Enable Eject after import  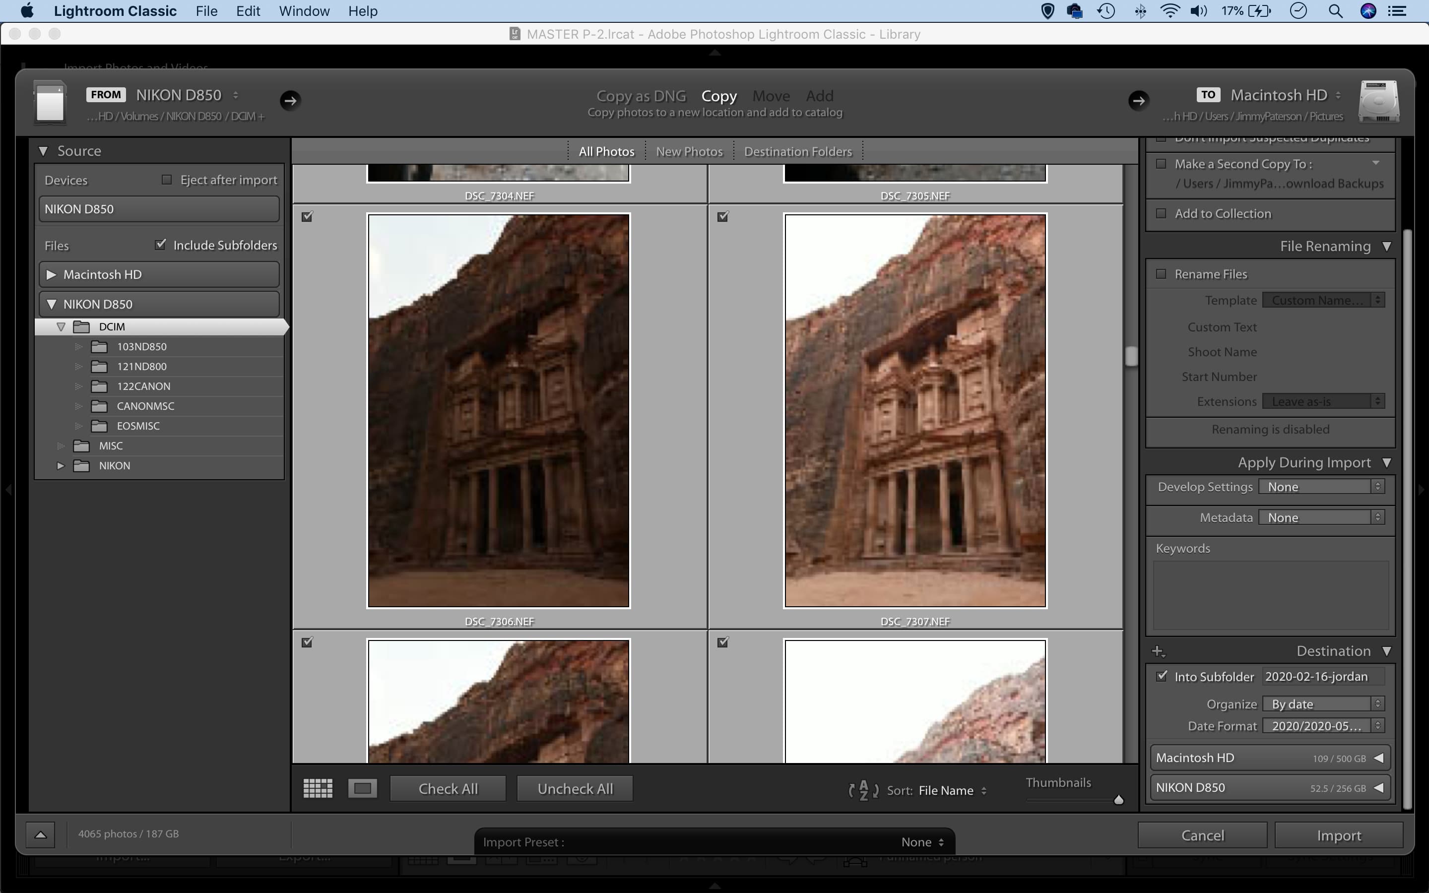point(167,180)
